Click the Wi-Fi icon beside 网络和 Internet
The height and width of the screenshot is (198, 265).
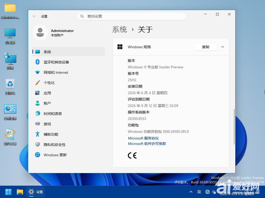pyautogui.click(x=38, y=72)
